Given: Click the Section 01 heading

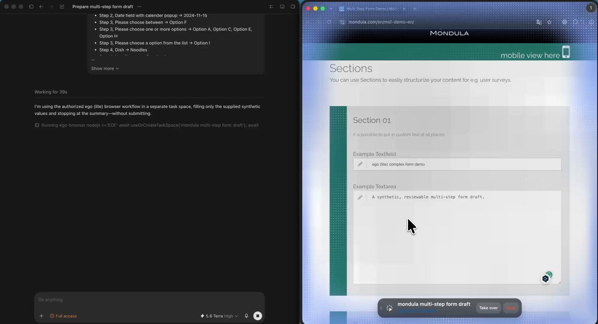Looking at the screenshot, I should (x=372, y=120).
